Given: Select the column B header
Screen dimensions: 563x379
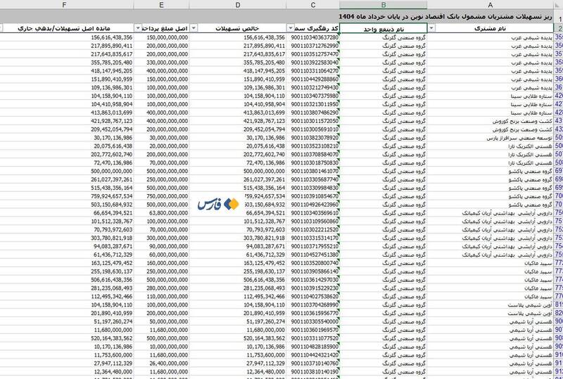Looking at the screenshot, I should pos(383,5).
